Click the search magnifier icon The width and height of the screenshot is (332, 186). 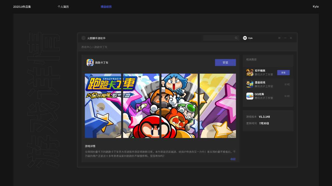(x=236, y=38)
